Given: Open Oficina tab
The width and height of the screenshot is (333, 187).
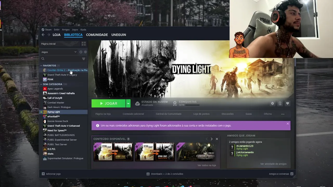Looking at the screenshot, I should [x=268, y=114].
